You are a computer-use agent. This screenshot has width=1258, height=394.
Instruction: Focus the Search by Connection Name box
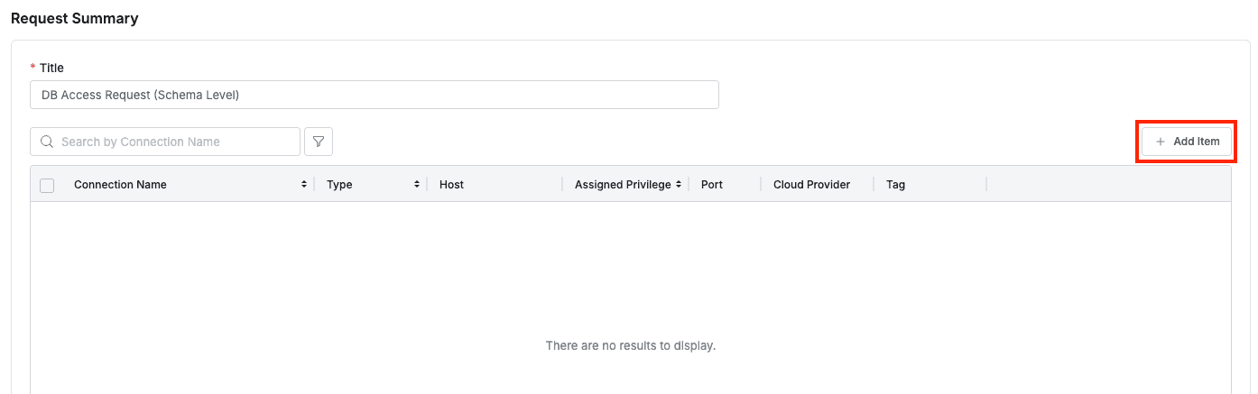(x=171, y=142)
